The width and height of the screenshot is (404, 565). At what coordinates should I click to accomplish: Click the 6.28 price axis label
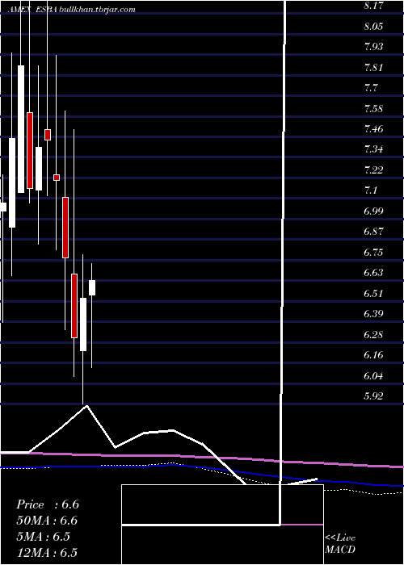click(x=373, y=334)
